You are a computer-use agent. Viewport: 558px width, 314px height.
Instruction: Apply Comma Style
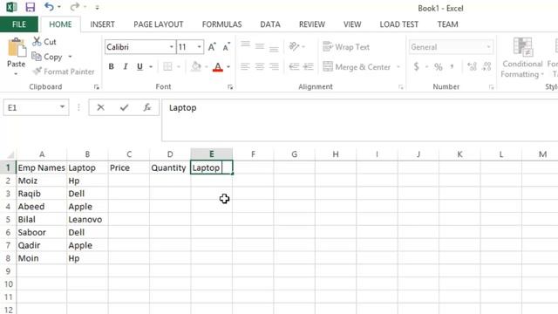point(453,66)
